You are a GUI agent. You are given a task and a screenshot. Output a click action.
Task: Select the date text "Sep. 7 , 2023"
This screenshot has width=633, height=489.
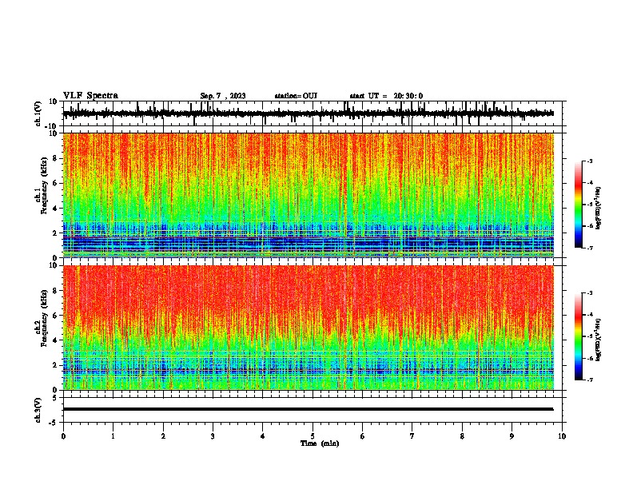223,96
